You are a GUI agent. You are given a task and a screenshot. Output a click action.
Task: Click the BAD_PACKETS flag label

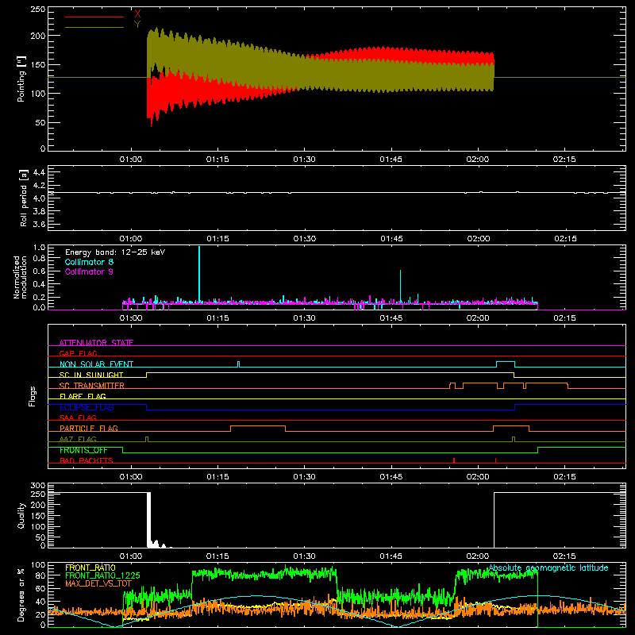(87, 460)
